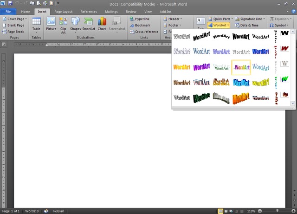Click the Hyperlink icon
The image size is (297, 214).
click(139, 19)
